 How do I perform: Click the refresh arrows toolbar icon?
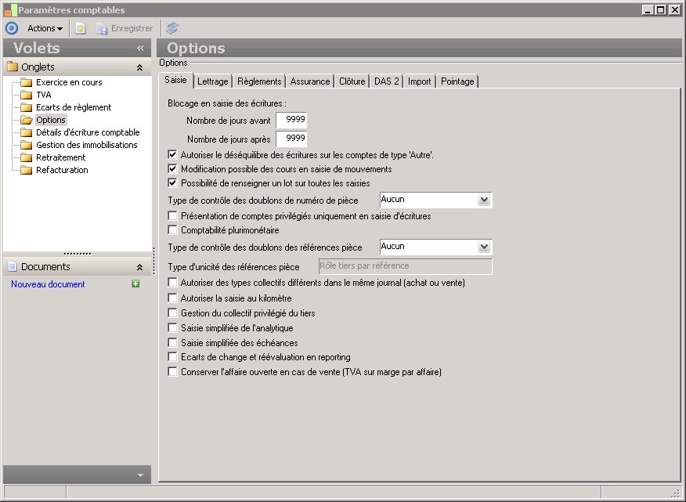pyautogui.click(x=172, y=28)
